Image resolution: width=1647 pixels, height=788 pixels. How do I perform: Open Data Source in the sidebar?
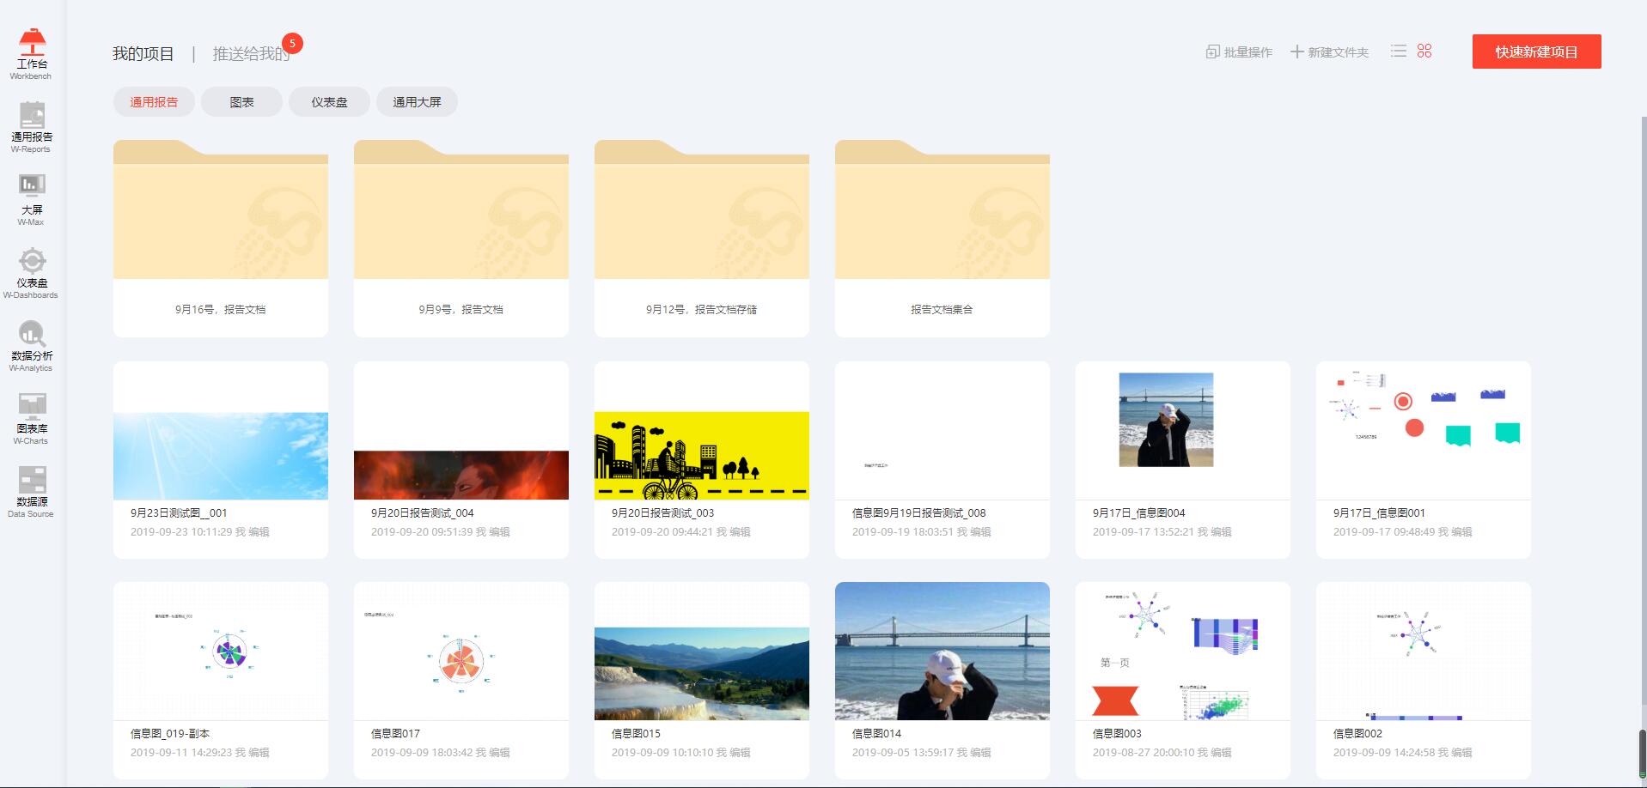click(32, 491)
